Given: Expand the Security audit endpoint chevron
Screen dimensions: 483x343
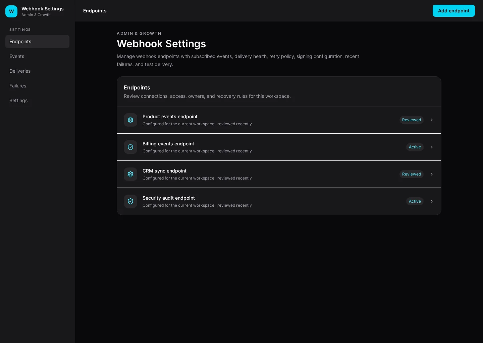Looking at the screenshot, I should click(x=432, y=201).
